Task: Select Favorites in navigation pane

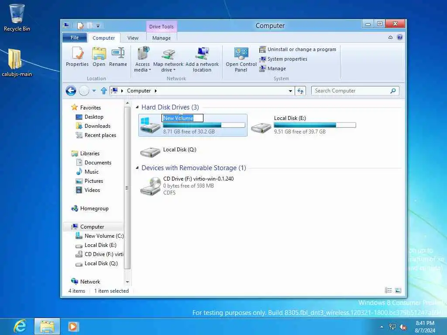Action: [90, 108]
